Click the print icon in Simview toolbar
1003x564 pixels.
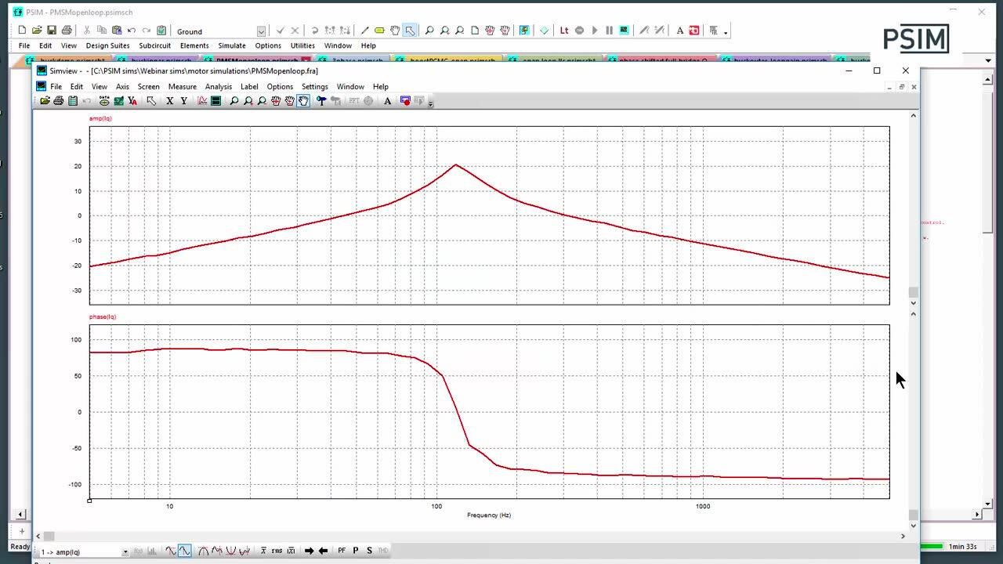[59, 101]
